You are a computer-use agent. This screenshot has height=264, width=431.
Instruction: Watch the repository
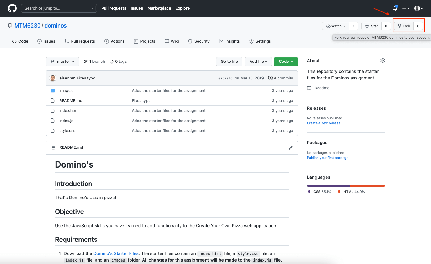point(335,26)
